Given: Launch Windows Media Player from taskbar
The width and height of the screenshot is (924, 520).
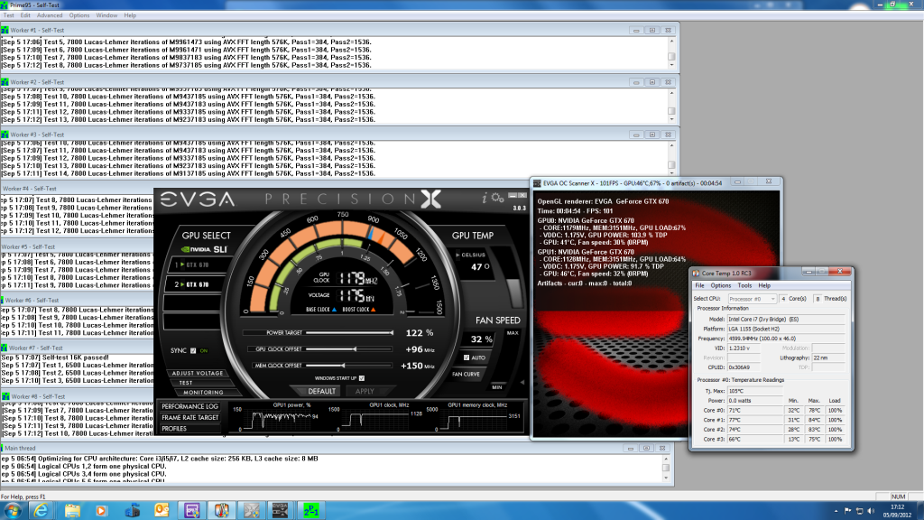Looking at the screenshot, I should [x=101, y=510].
